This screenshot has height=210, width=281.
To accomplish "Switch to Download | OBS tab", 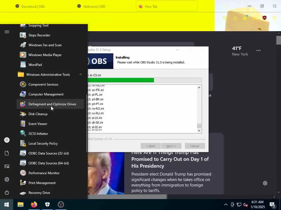I will click(33, 7).
